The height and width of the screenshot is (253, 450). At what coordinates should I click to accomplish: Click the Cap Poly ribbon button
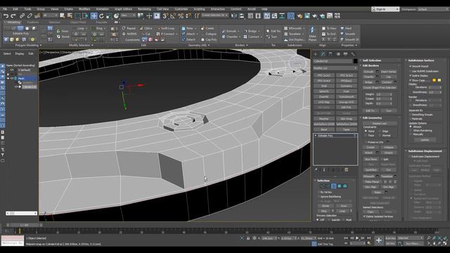click(x=208, y=39)
